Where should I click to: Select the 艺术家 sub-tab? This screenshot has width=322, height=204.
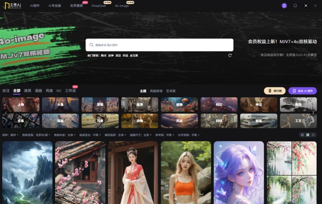[171, 91]
